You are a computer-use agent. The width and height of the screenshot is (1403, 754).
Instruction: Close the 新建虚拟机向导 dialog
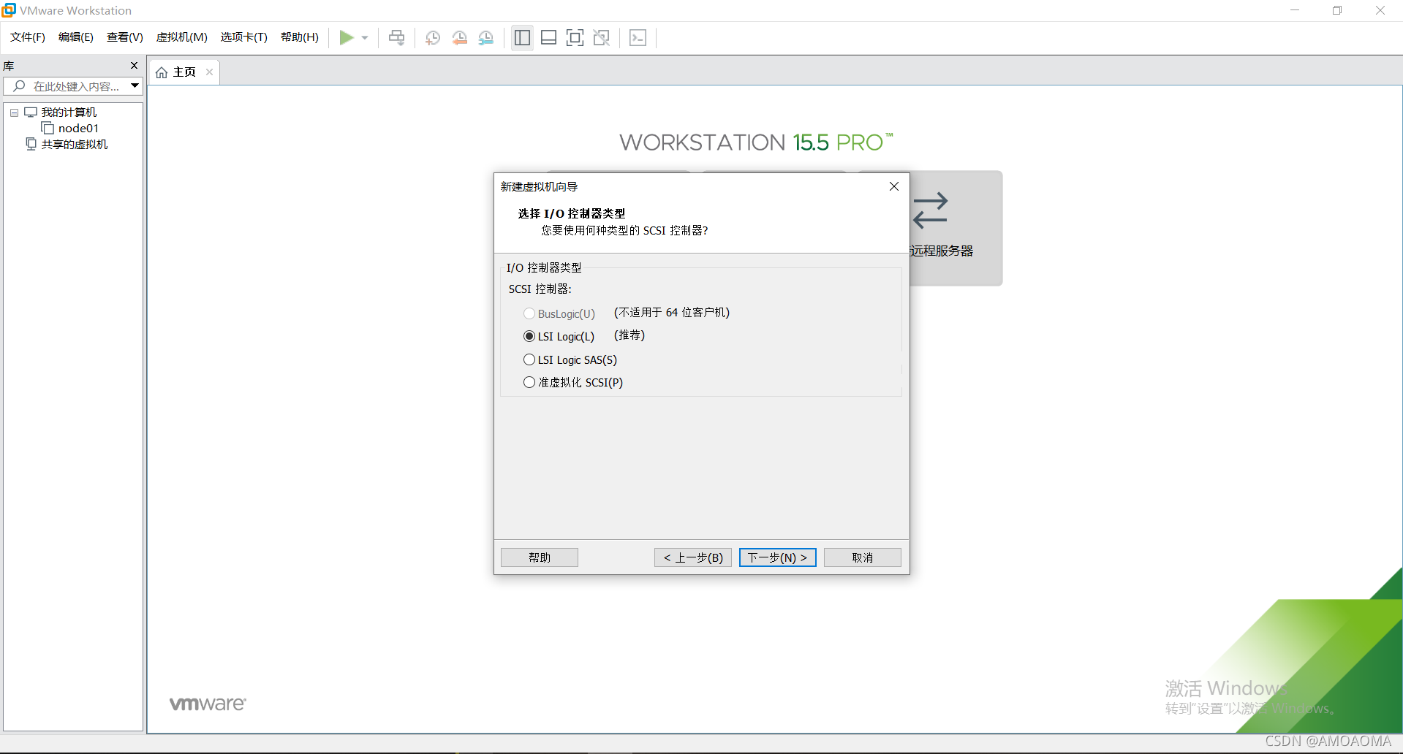(x=893, y=186)
